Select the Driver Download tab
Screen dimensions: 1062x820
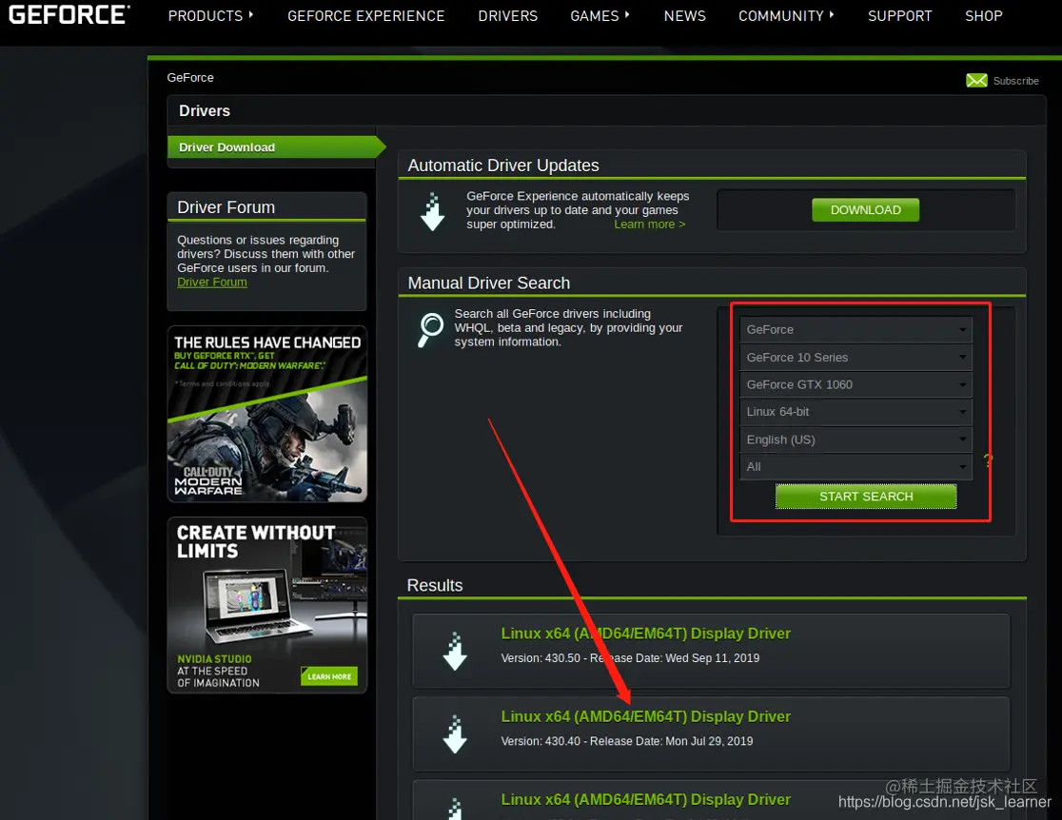click(276, 146)
